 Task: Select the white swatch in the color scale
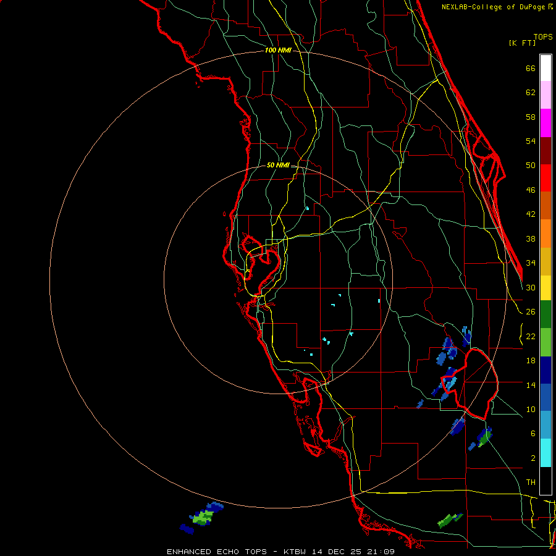545,68
